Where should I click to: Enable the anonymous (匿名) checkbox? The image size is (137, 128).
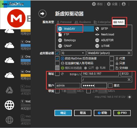[110, 86]
